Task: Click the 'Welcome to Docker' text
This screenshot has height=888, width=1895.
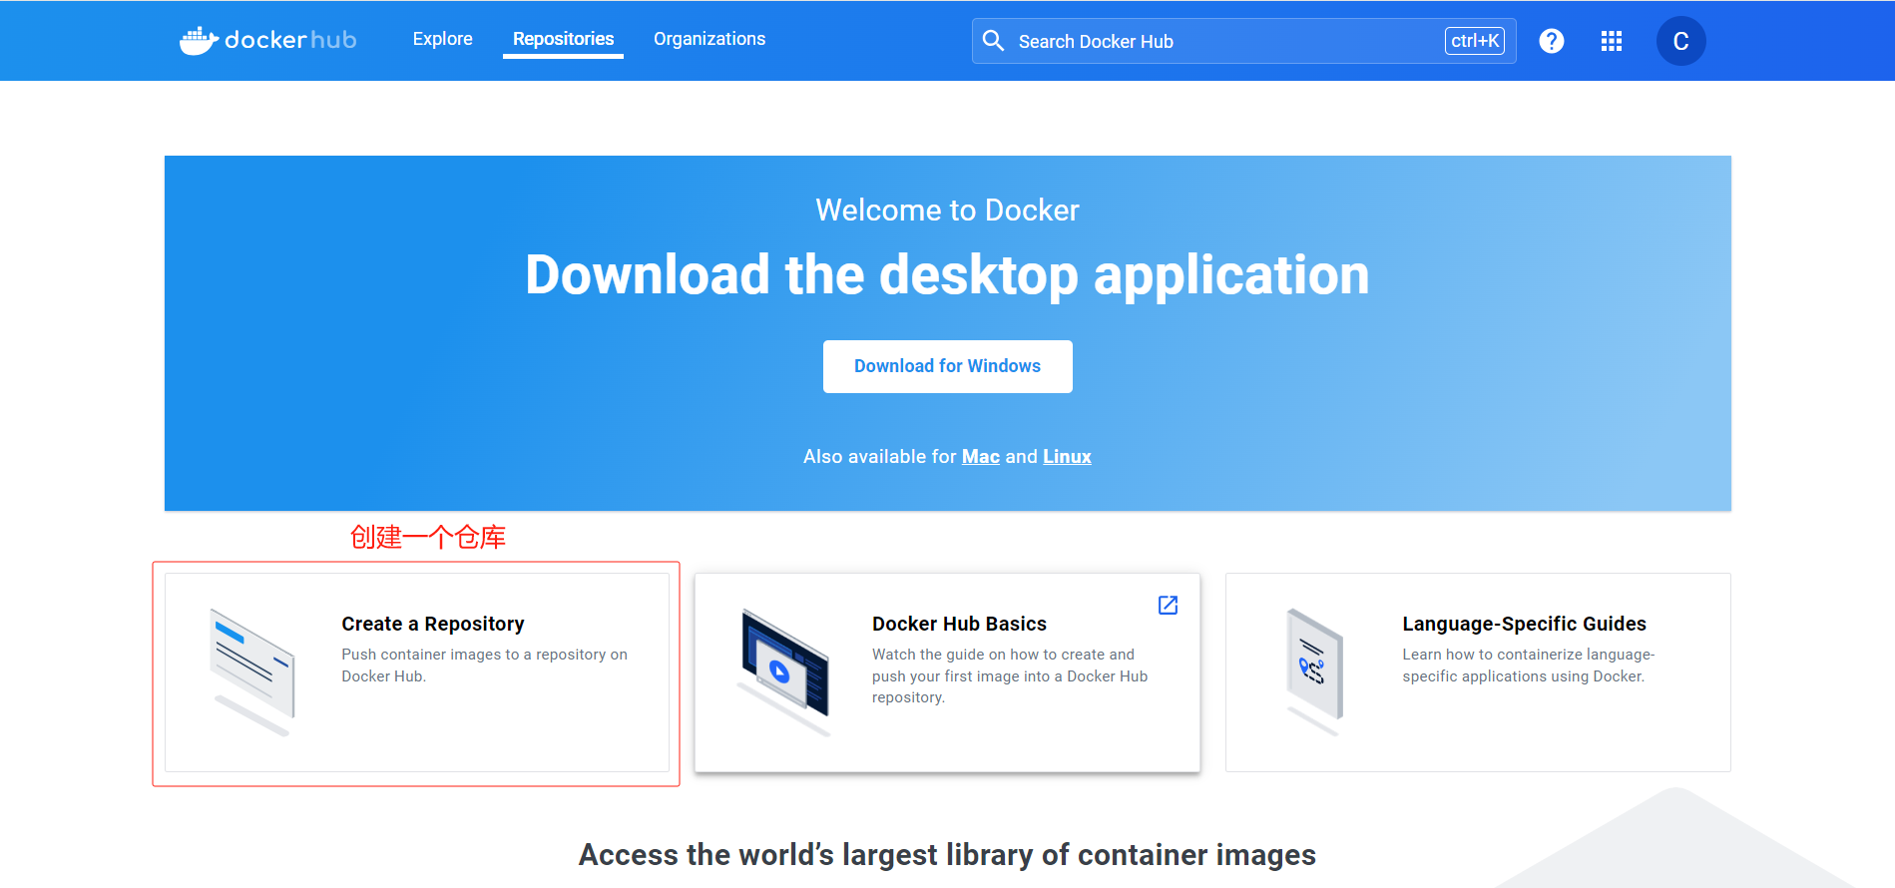Action: coord(947,210)
